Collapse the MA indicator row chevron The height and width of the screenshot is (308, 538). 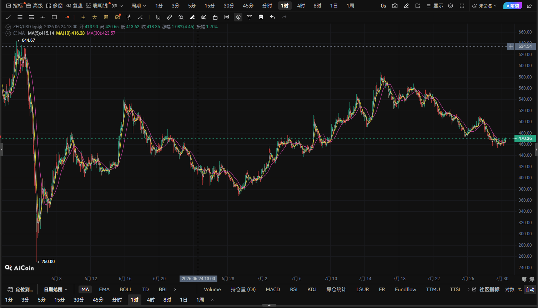pos(8,33)
